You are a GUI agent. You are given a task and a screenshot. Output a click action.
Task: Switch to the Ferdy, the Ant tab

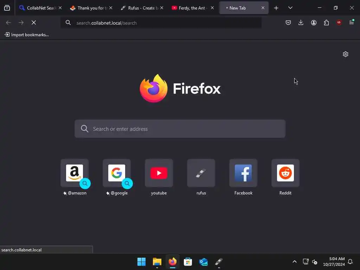click(193, 8)
